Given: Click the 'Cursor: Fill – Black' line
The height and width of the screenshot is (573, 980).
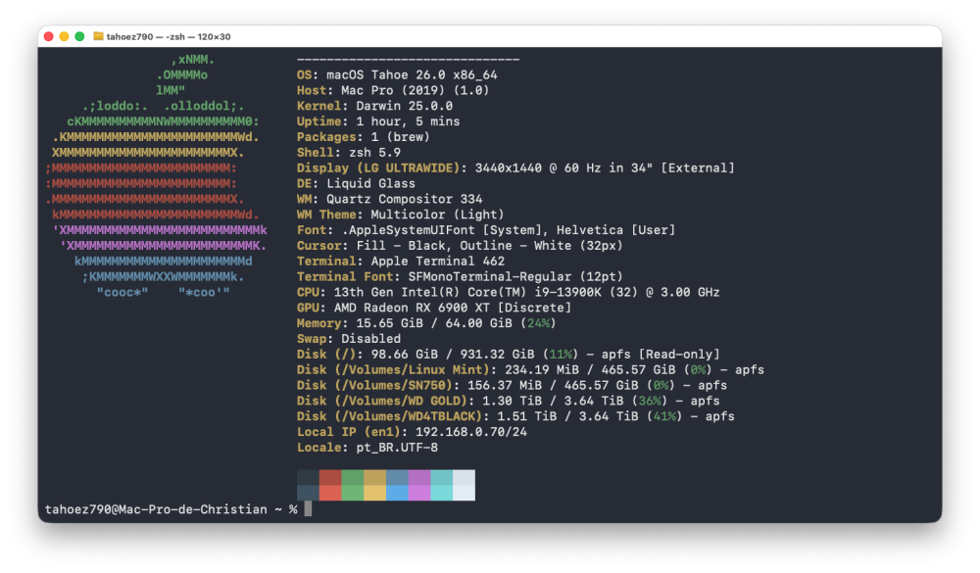Looking at the screenshot, I should coord(460,246).
